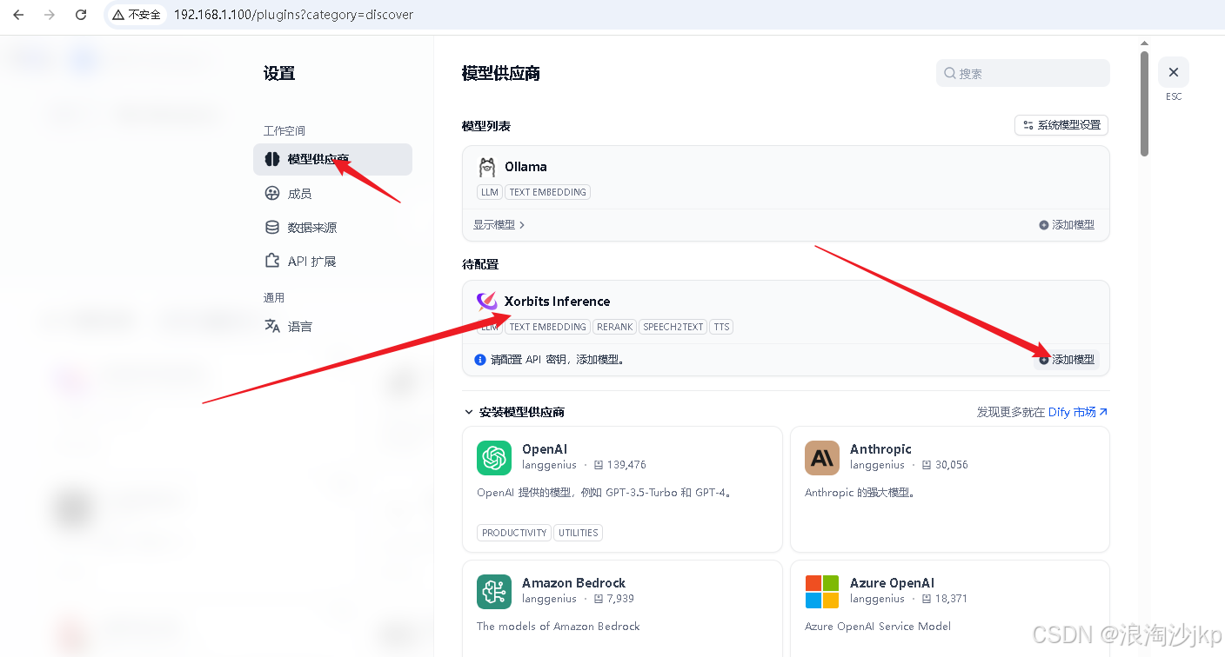Click the 数据来源 database icon

272,228
